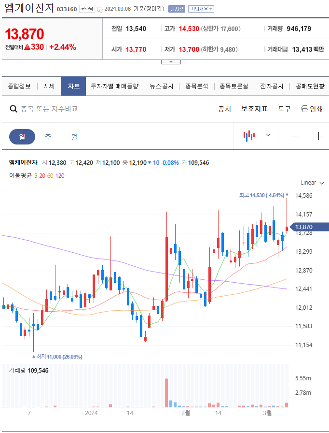This screenshot has height=433, width=329.
Task: Open the 투자자별 매매동향 tab
Action: click(x=115, y=86)
